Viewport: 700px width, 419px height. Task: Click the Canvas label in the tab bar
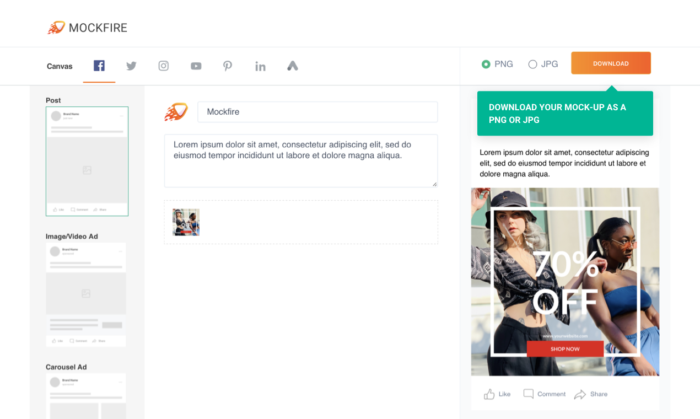click(60, 66)
